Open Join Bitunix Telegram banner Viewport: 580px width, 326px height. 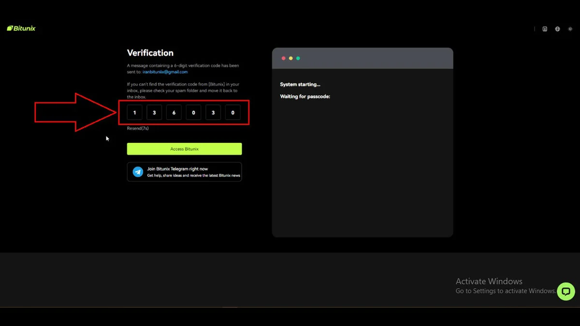click(x=184, y=172)
